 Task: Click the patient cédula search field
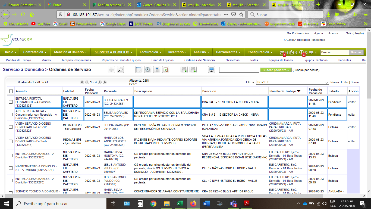pyautogui.click(x=239, y=70)
